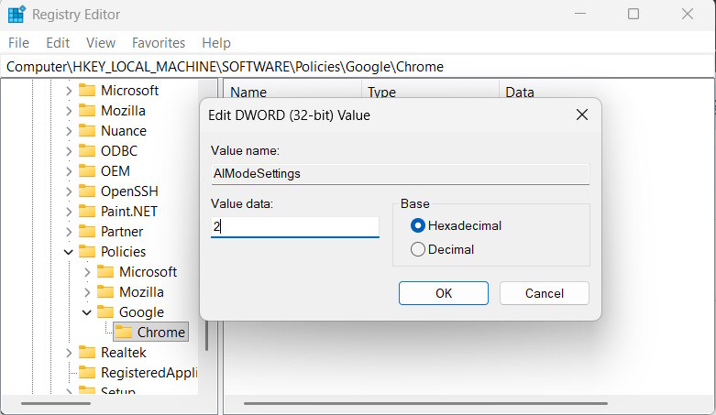Select the OpenSSH tree item label
Image resolution: width=716 pixels, height=415 pixels.
(129, 191)
